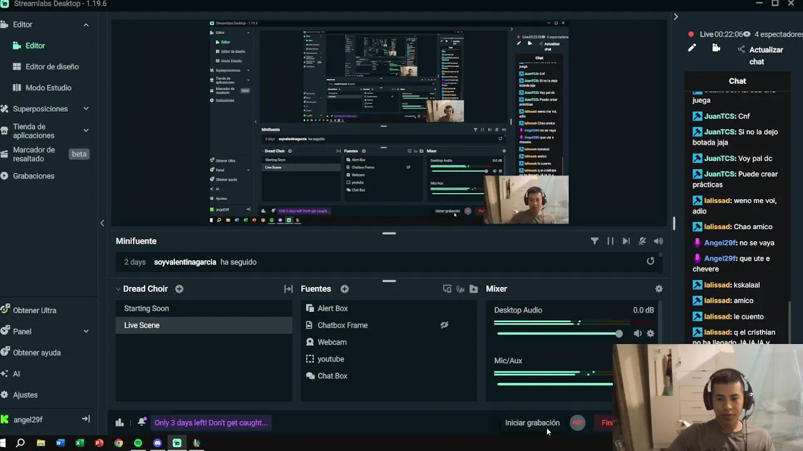Click the widget sources icon in Fuentes header
This screenshot has width=803, height=451.
(x=447, y=289)
